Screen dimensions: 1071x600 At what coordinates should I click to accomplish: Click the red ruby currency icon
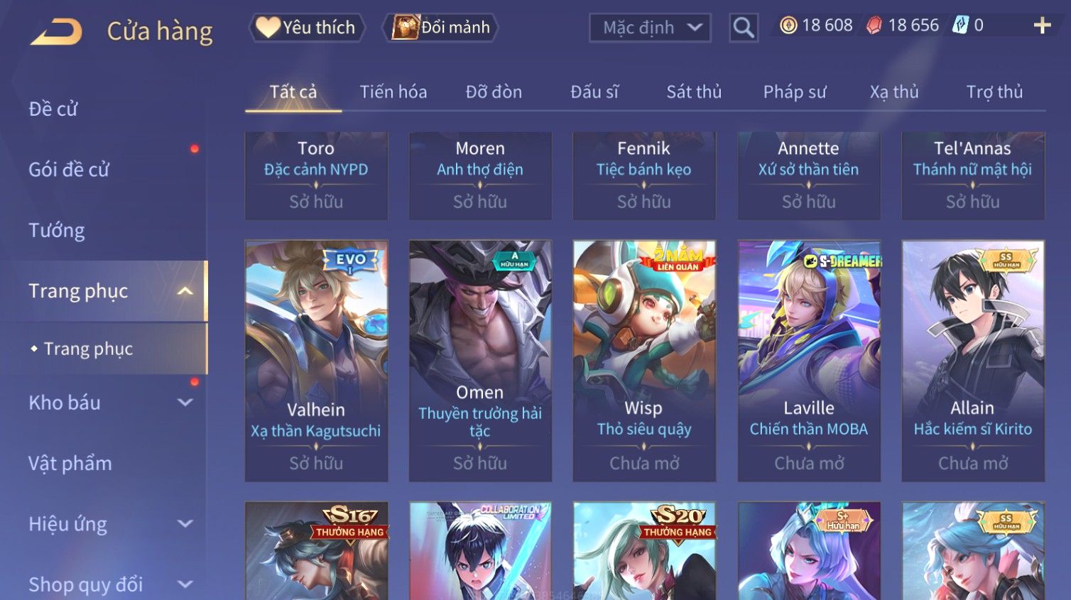tap(874, 26)
